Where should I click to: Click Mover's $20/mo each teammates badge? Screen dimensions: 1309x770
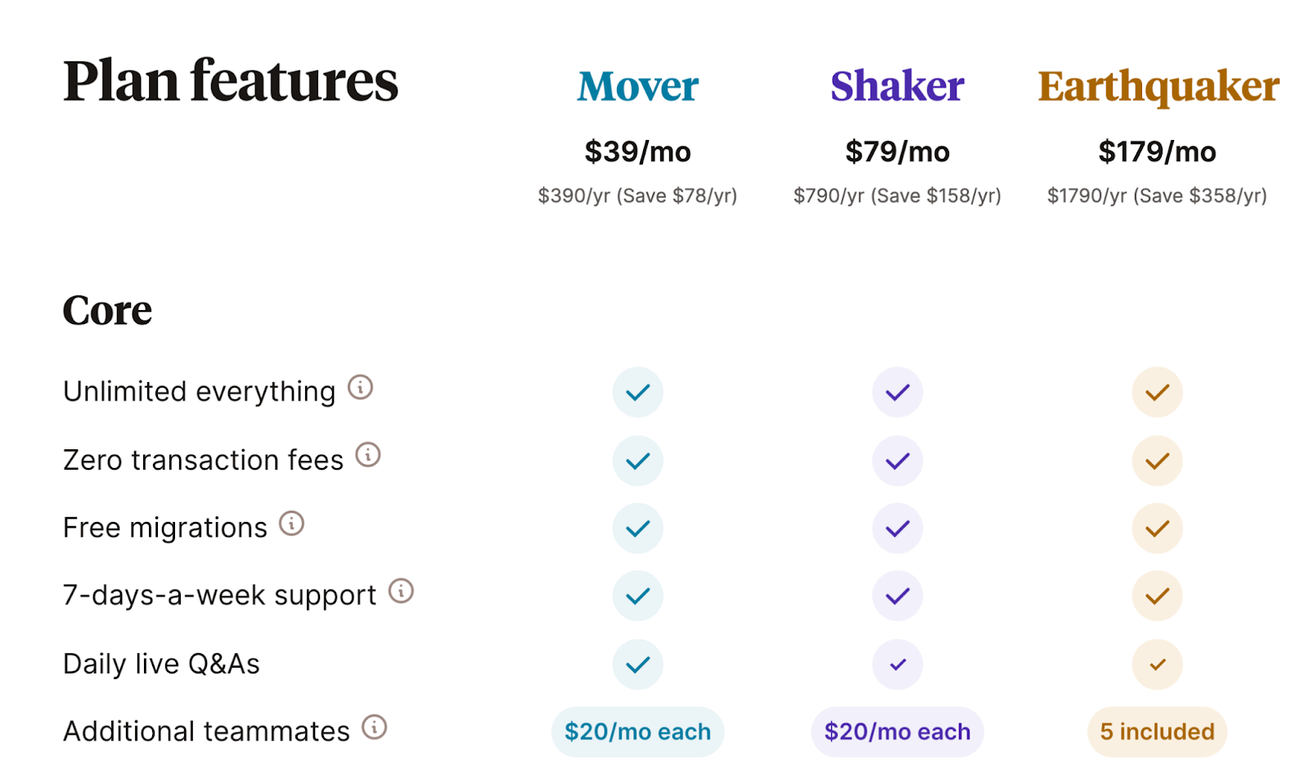[x=637, y=732]
